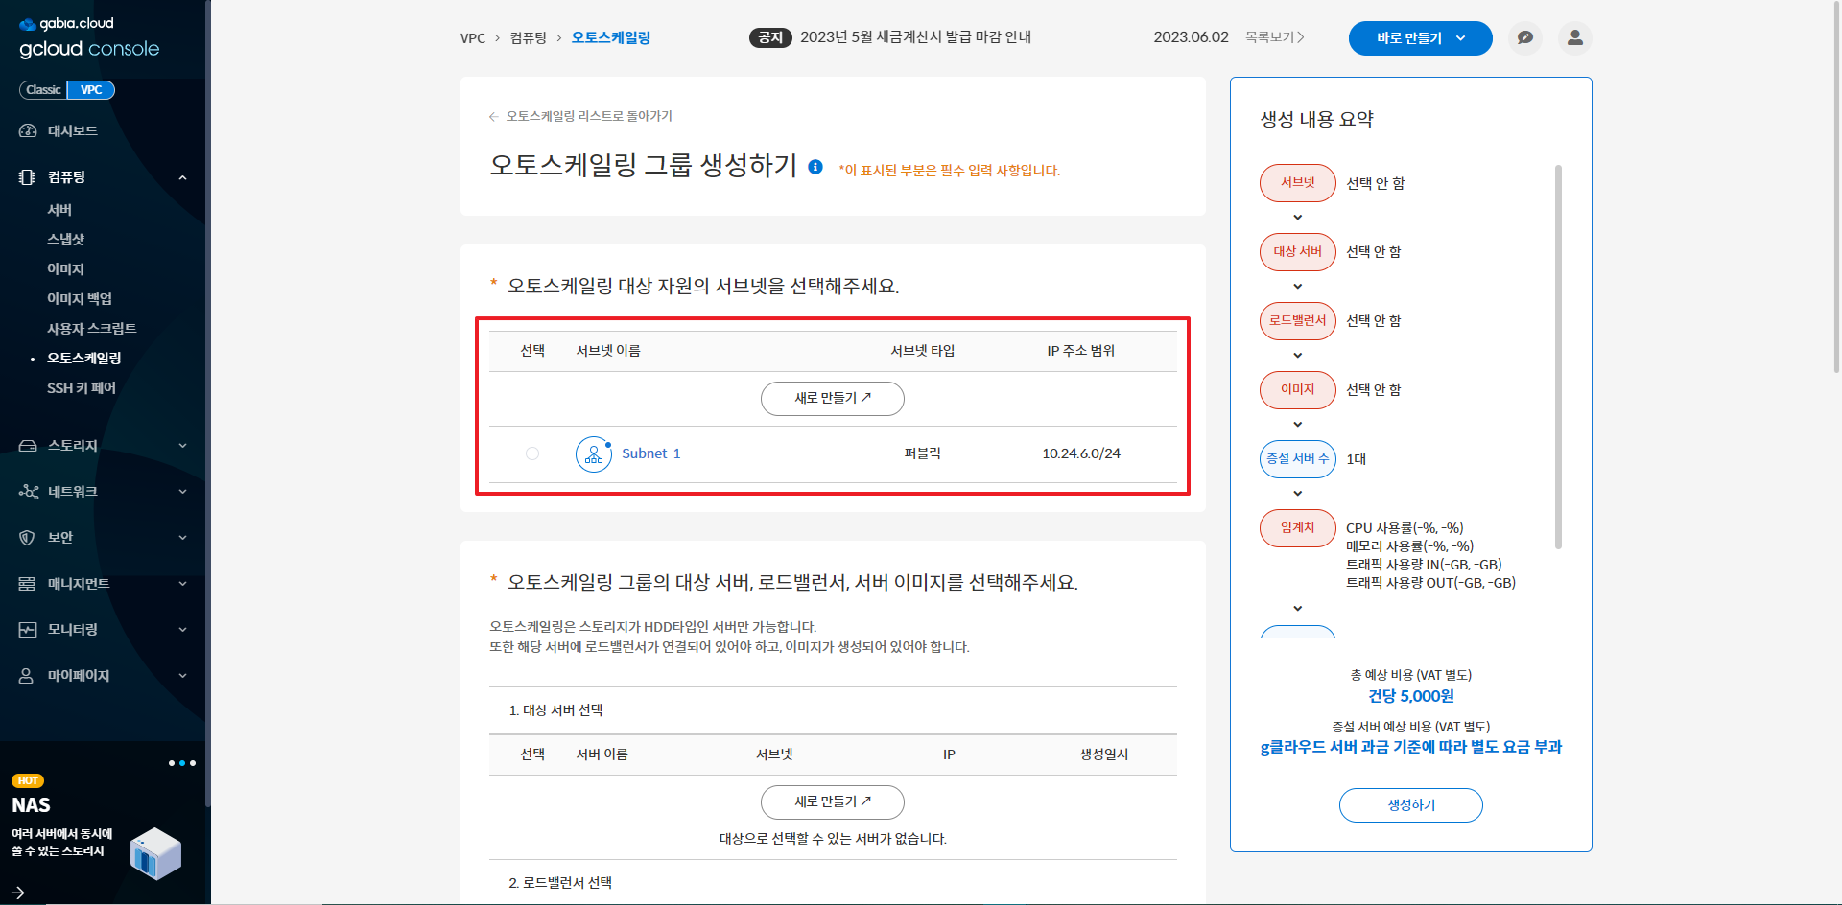Viewport: 1842px width, 905px height.
Task: Click the summary panel vertical scrollbar
Action: click(1558, 357)
